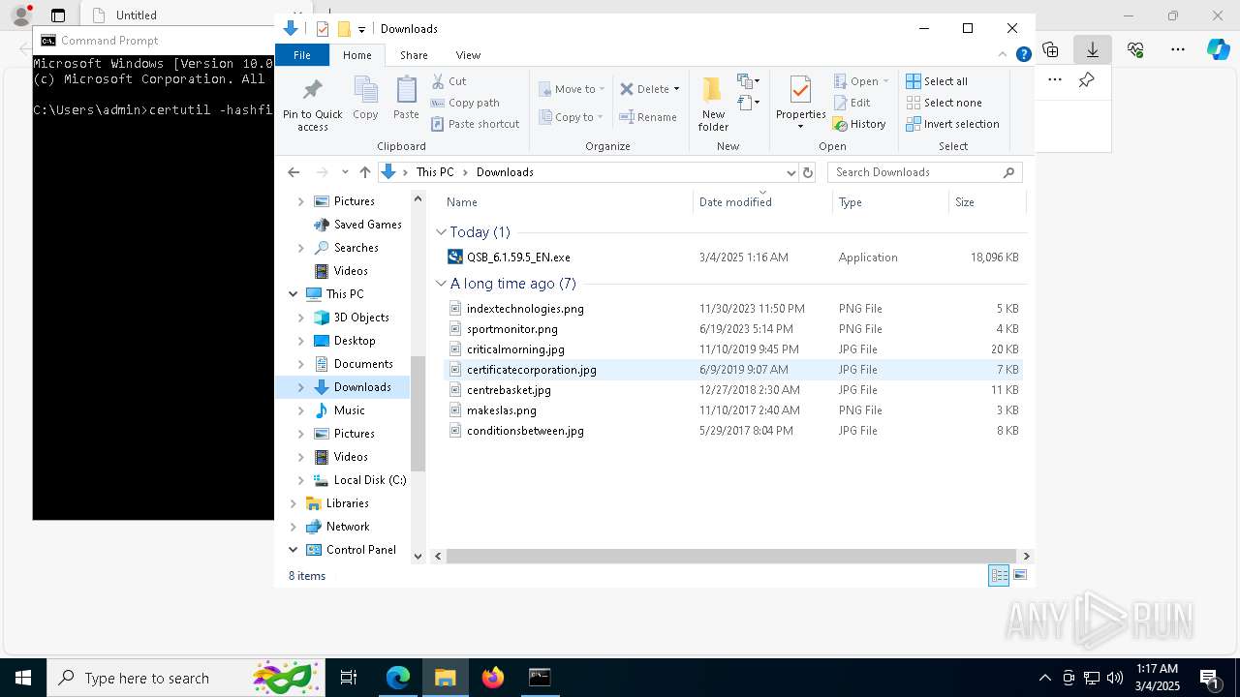
Task: Click Select none
Action: 945,103
